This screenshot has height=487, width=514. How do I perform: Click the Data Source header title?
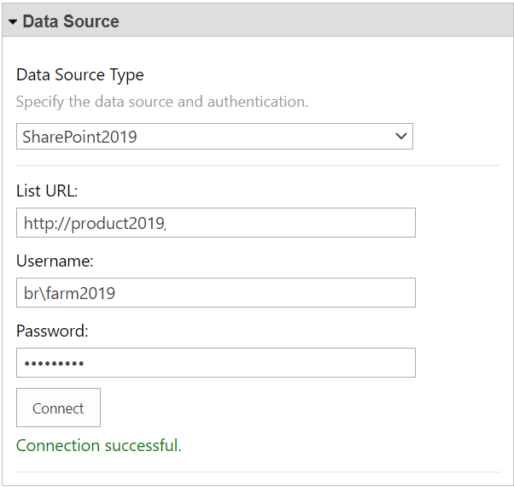71,21
